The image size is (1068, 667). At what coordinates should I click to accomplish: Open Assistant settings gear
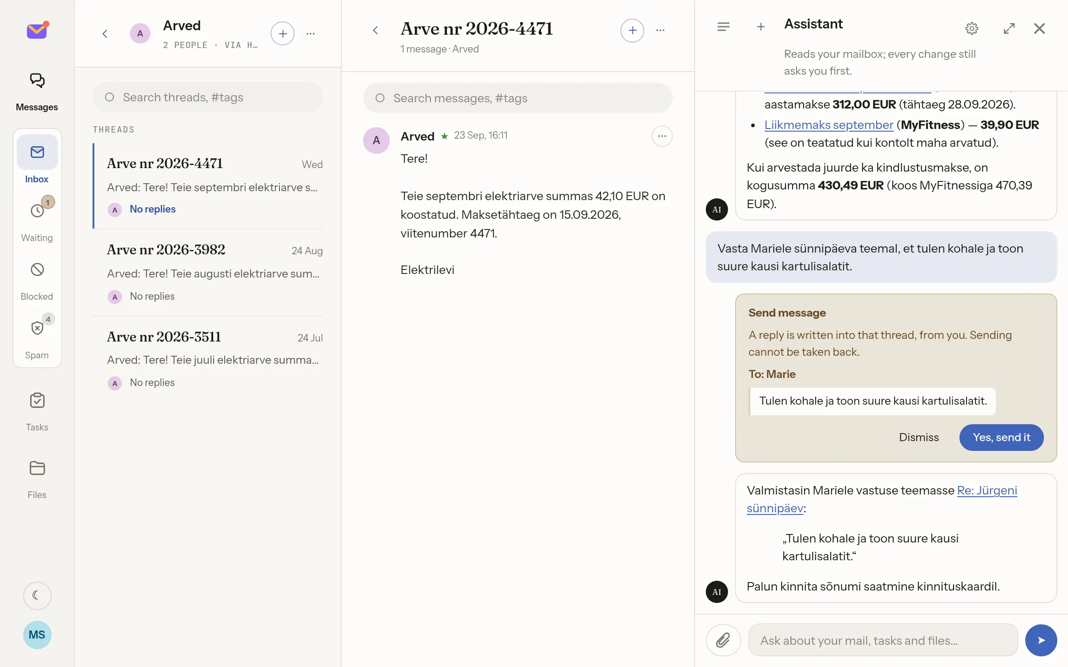(971, 28)
